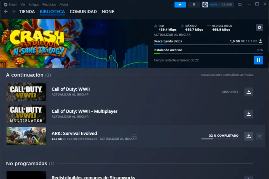
Task: Open the ARK: Survival Evolved thumbnail
Action: (x=26, y=136)
